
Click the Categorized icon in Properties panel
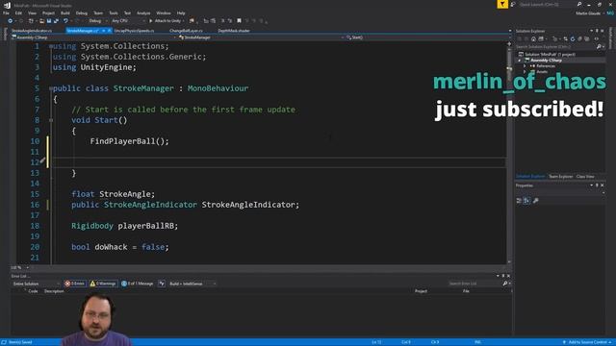519,201
